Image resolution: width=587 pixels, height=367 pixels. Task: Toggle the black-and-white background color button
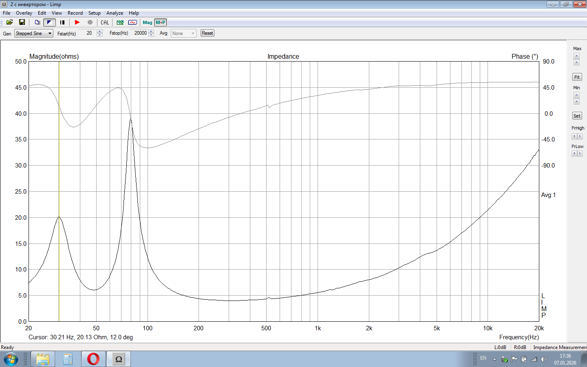click(49, 22)
